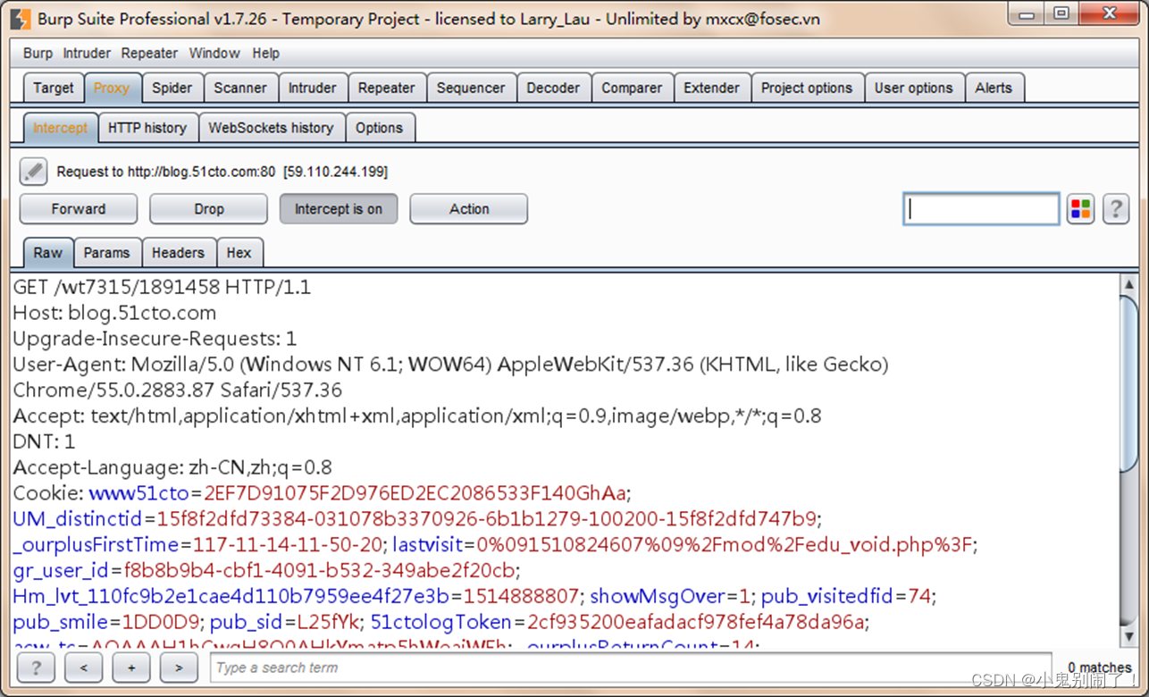Open the User options tab

[x=913, y=88]
